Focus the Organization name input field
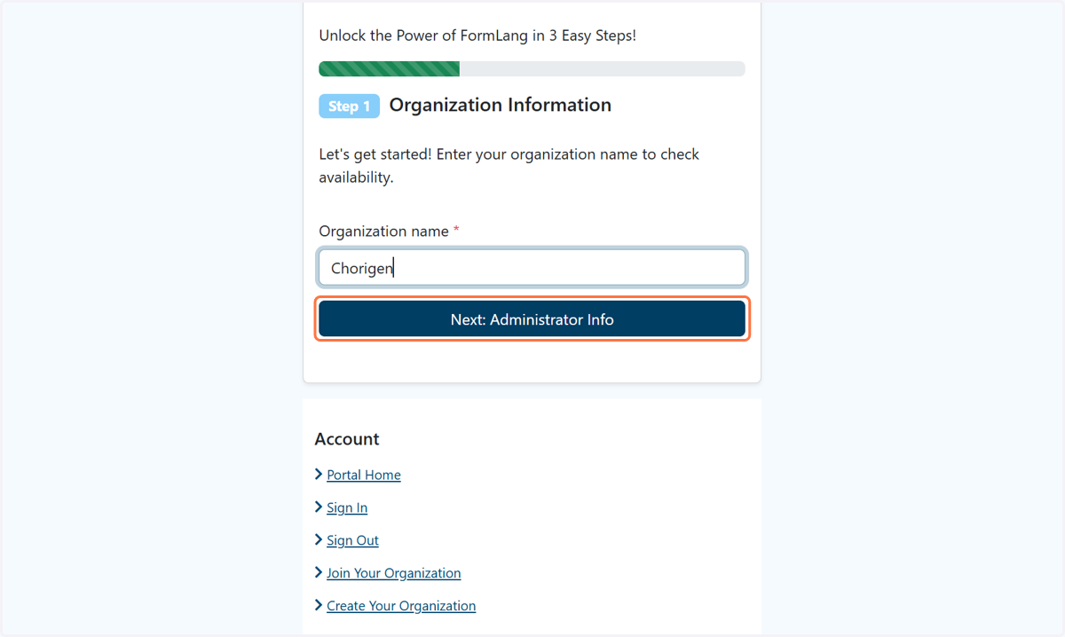Image resolution: width=1065 pixels, height=637 pixels. pos(532,268)
